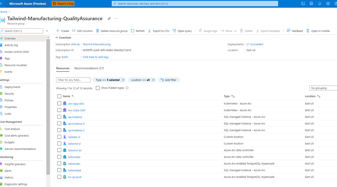Open Locks under Settings
Screen dimensions: 337x187
pos(8,113)
